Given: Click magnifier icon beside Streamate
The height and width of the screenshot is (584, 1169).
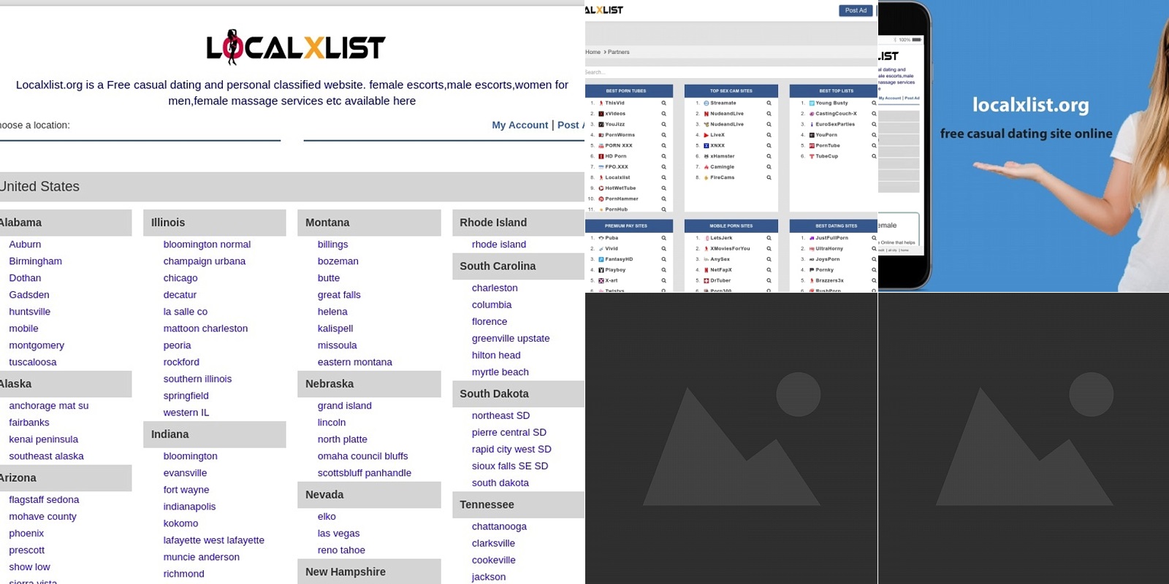Looking at the screenshot, I should tap(769, 103).
